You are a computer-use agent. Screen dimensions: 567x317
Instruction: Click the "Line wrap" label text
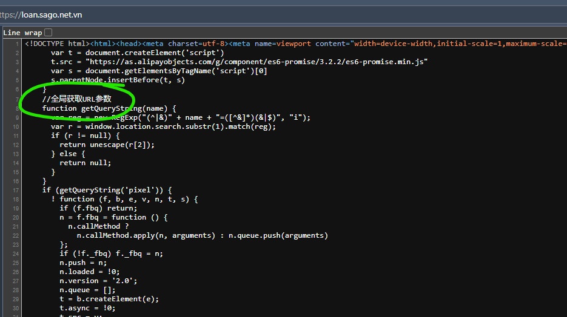22,32
